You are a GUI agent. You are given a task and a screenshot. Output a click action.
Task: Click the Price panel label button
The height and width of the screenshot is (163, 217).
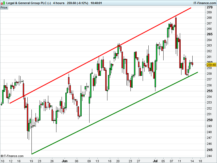point(4,8)
